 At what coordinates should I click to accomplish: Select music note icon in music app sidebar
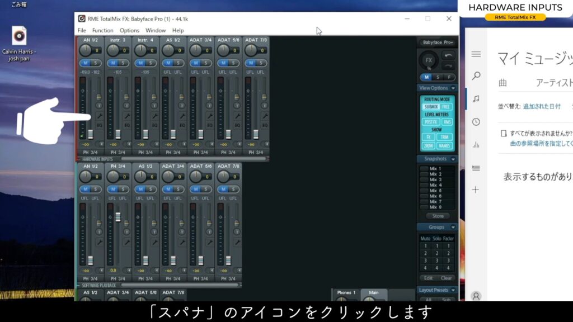click(476, 99)
